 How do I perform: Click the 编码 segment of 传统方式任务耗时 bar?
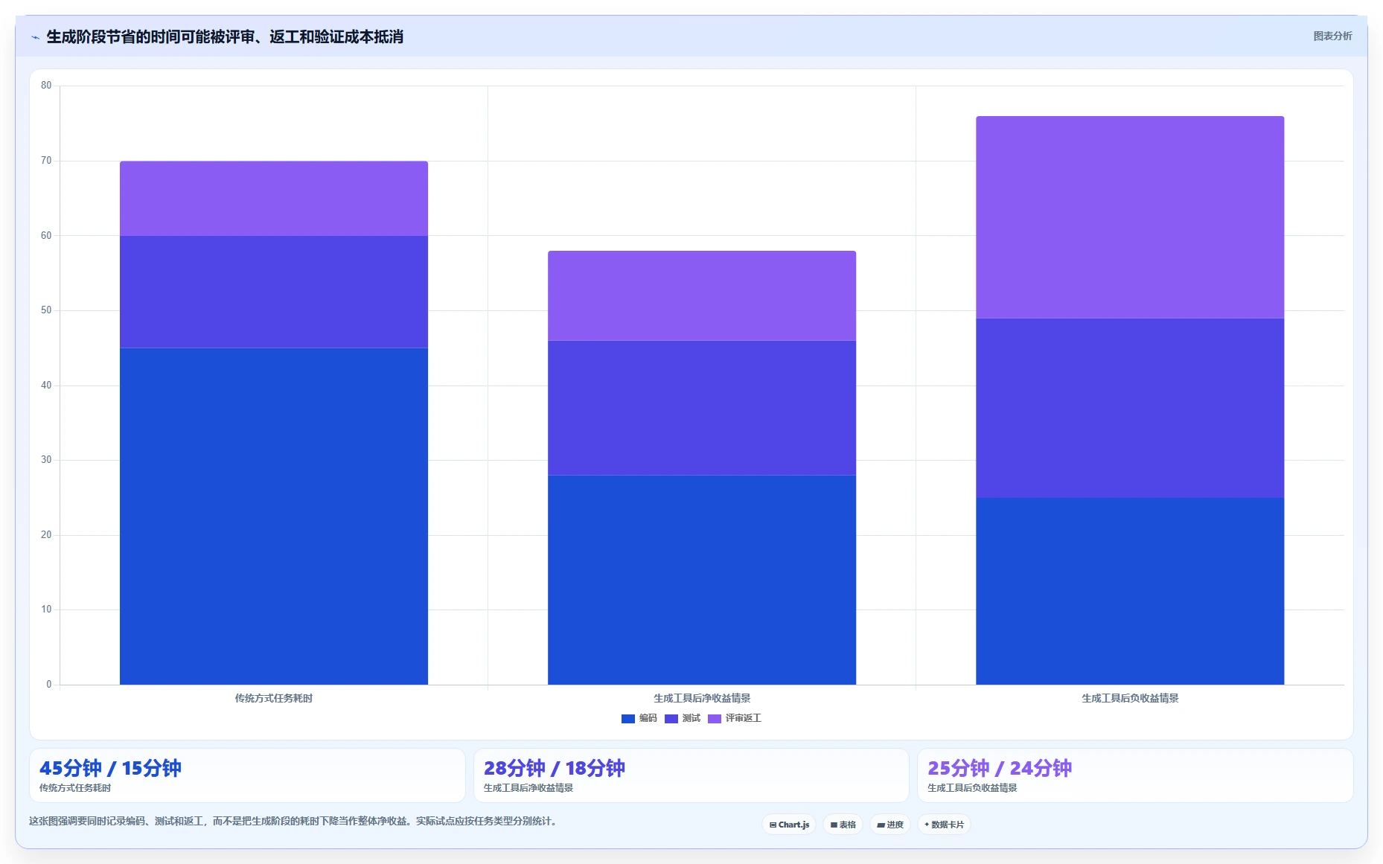coord(274,516)
